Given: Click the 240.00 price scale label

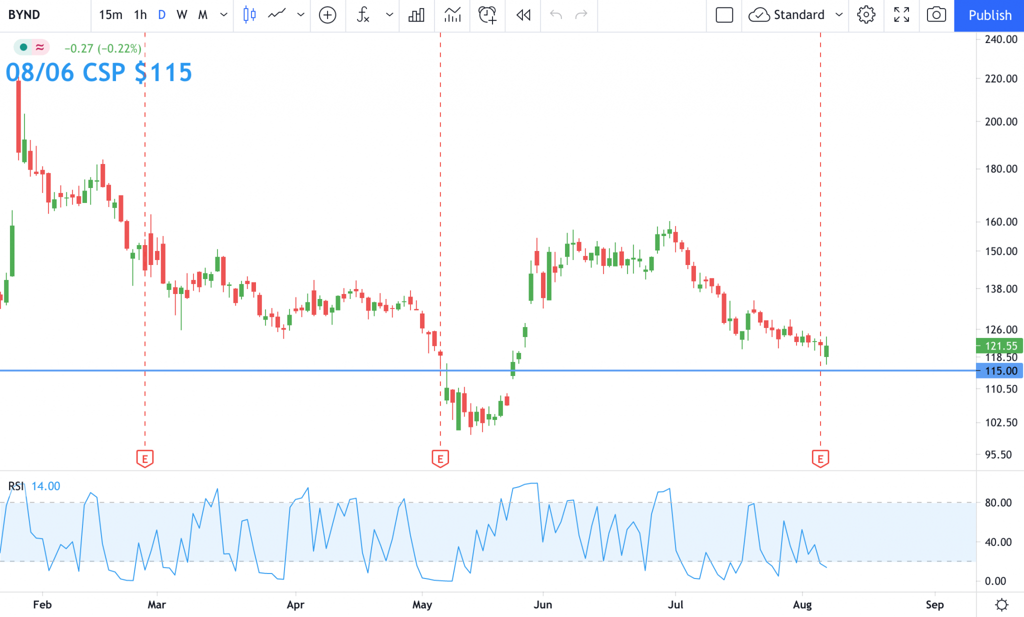Looking at the screenshot, I should [x=1001, y=39].
